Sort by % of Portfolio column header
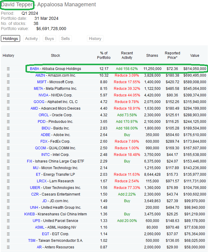The image size is (208, 252). click(x=104, y=55)
